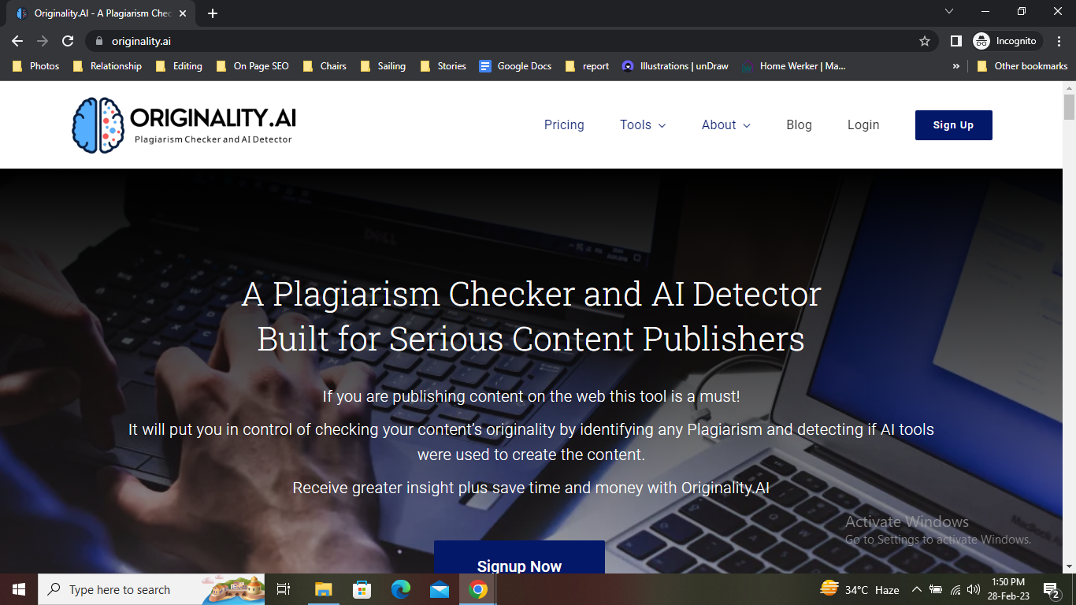Click the Sign Up button
This screenshot has height=605, width=1076.
click(953, 125)
